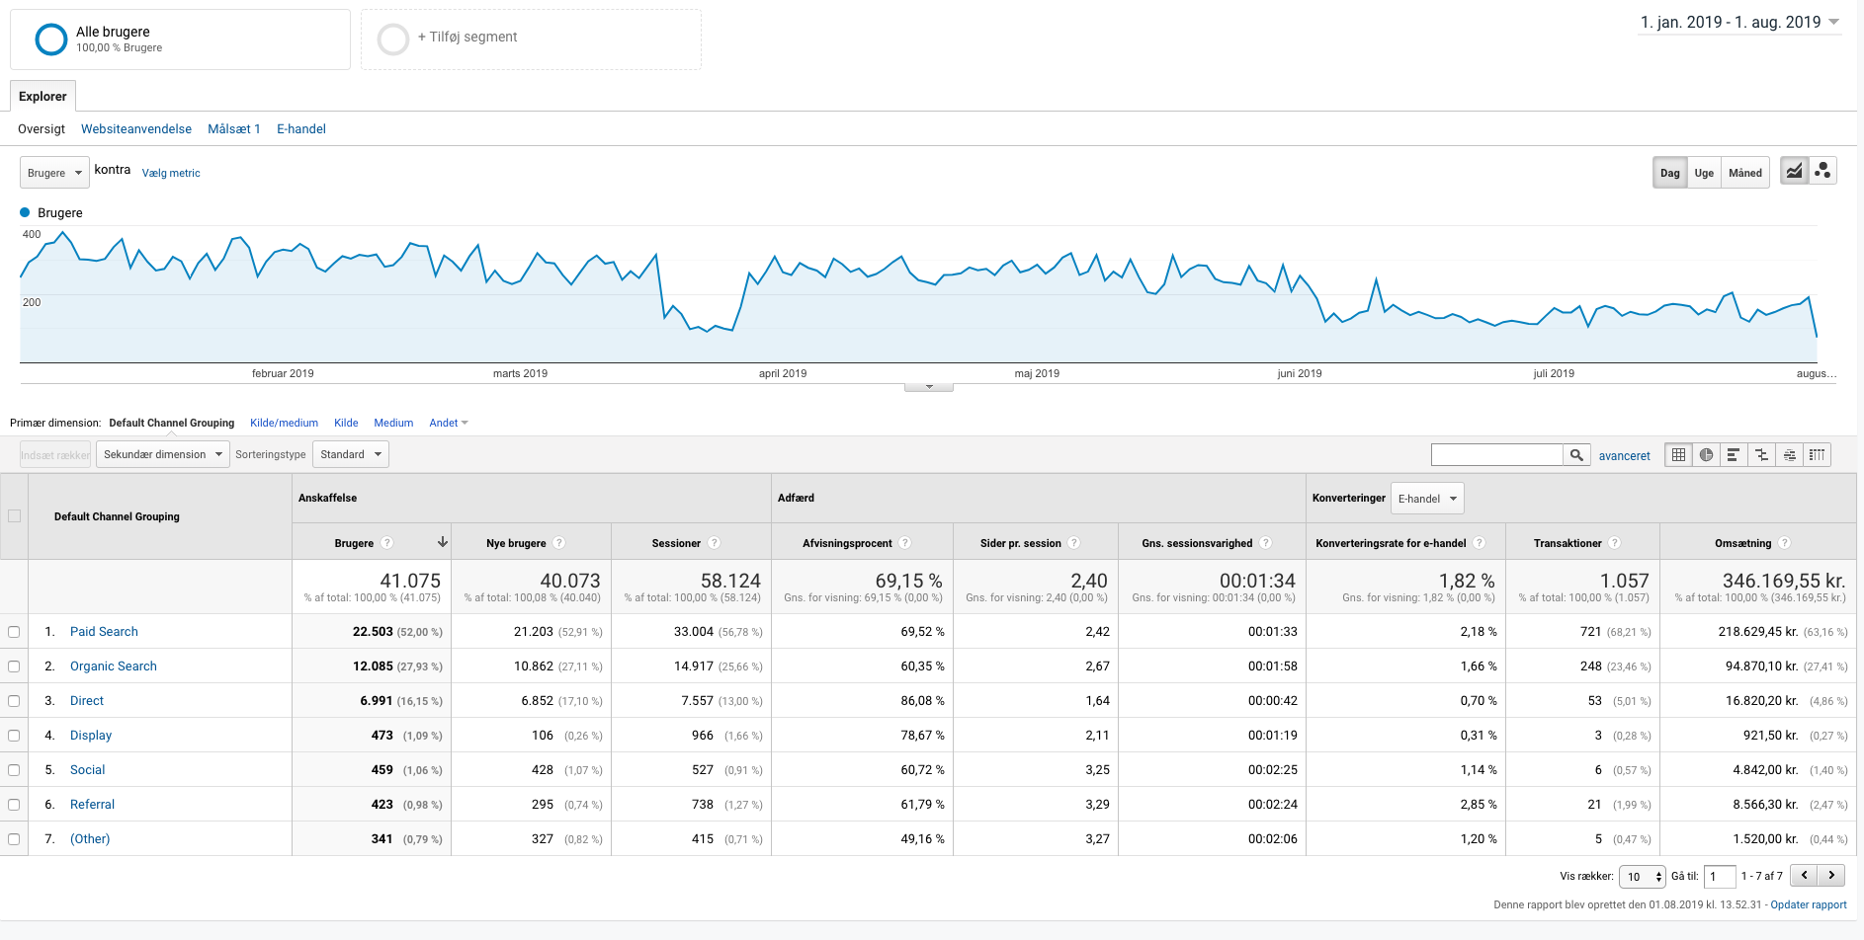Select the pie chart percentage view
This screenshot has width=1864, height=940.
(1706, 455)
